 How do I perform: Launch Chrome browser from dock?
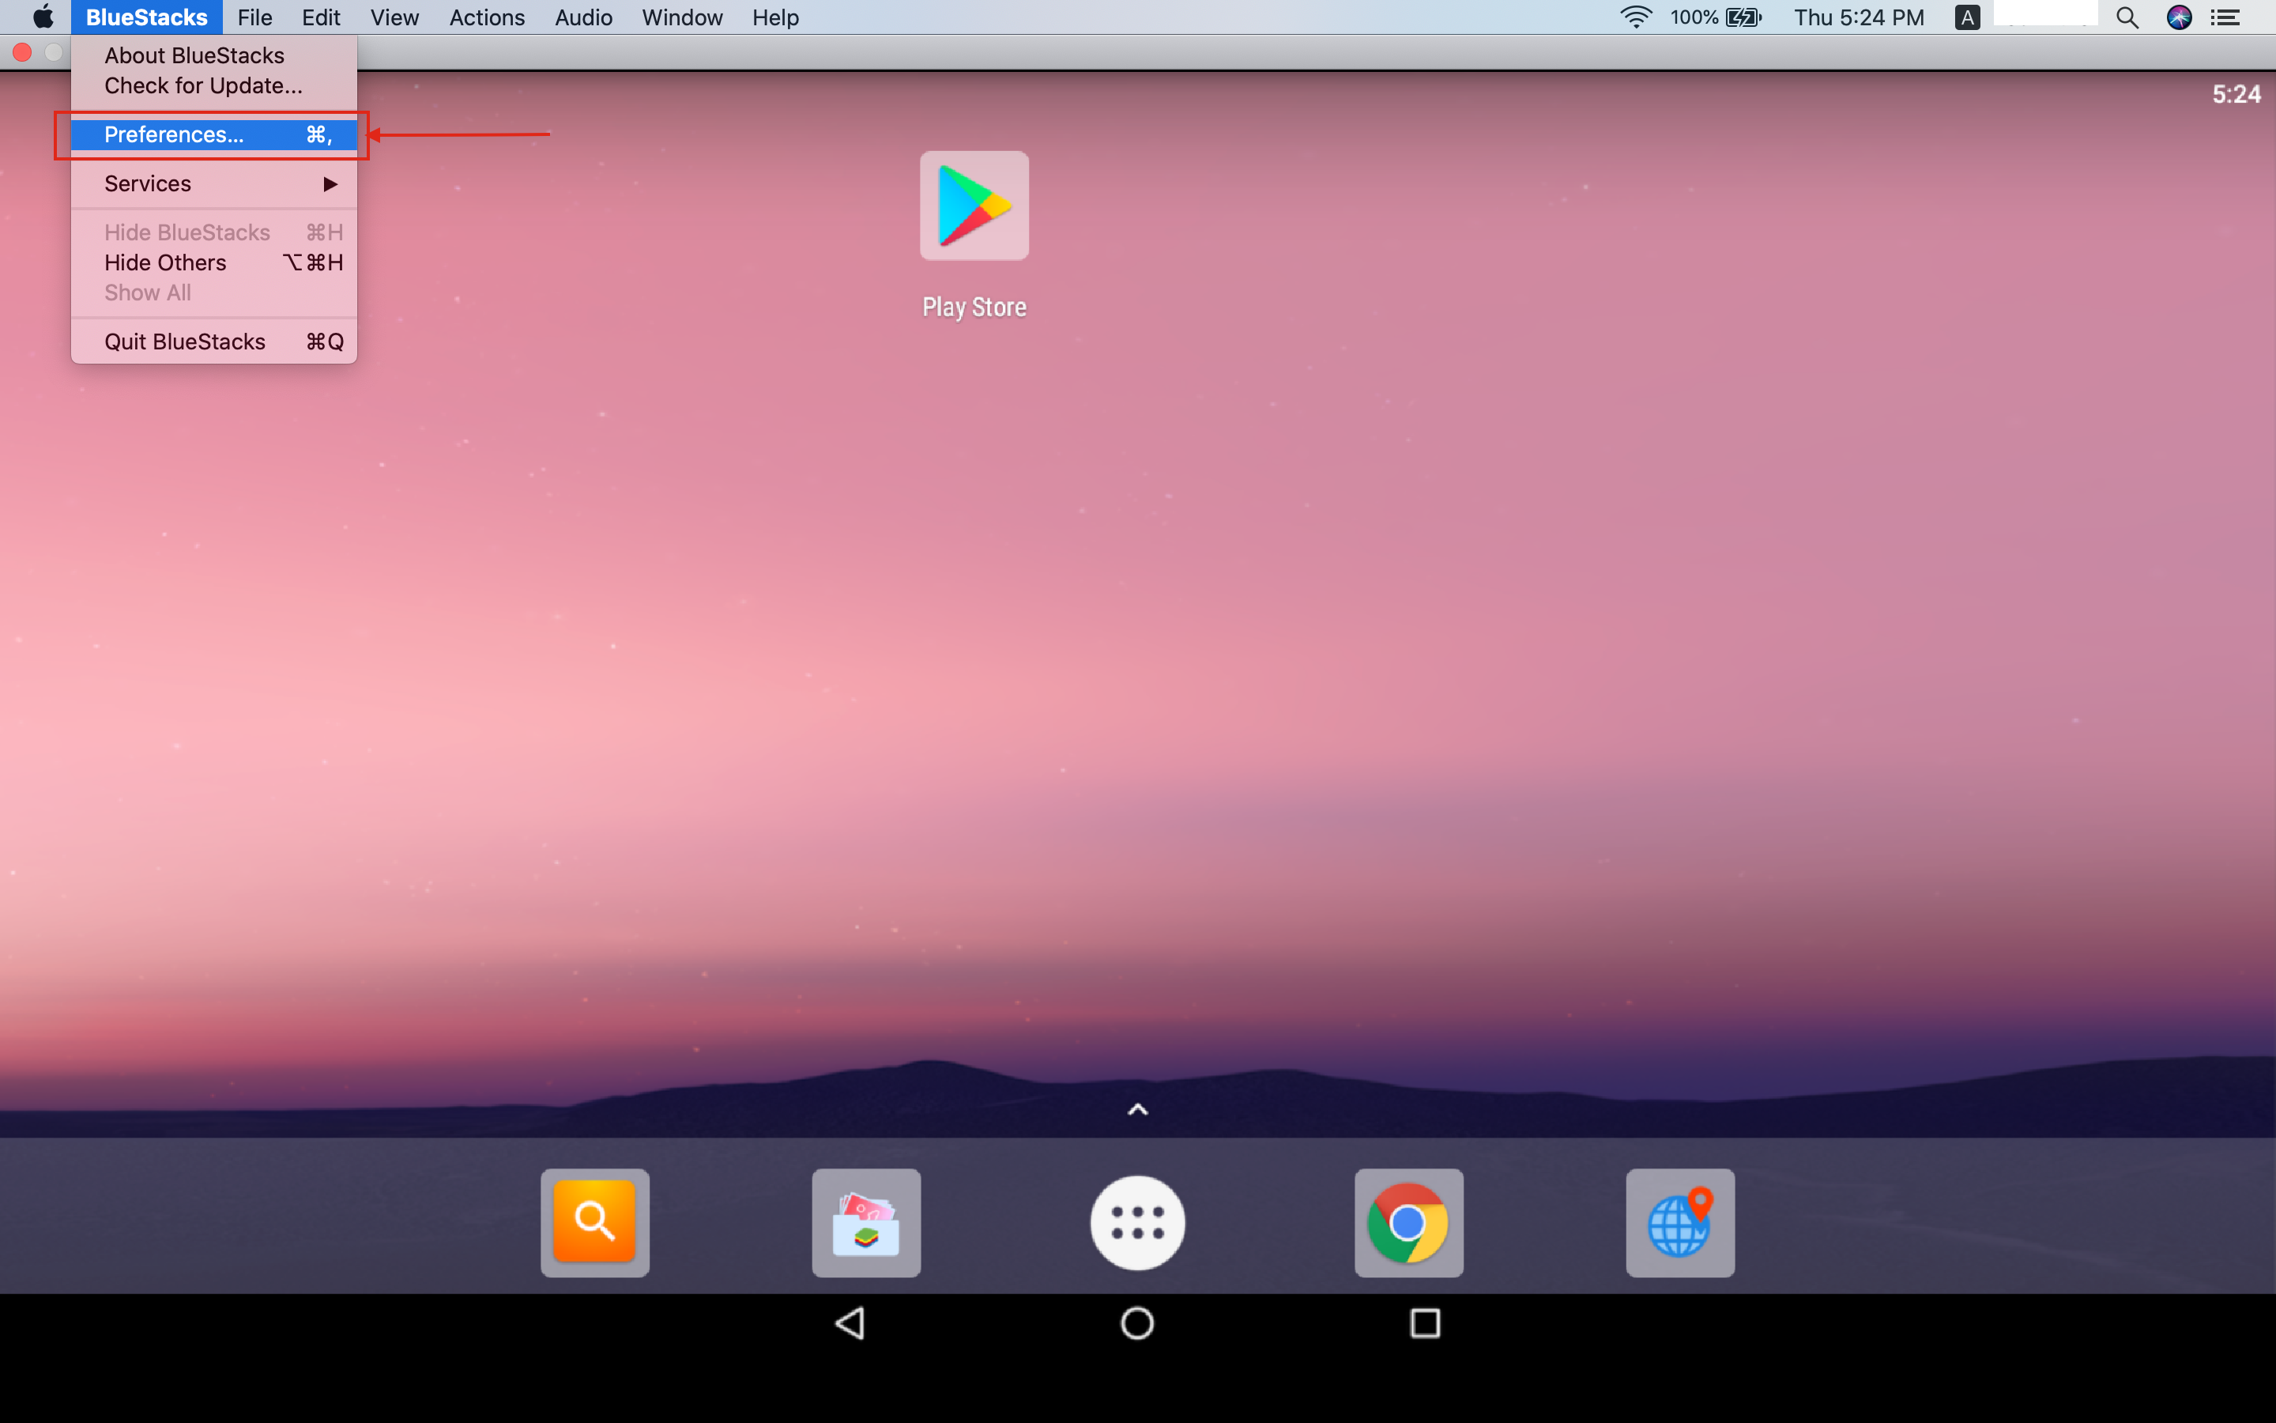(1407, 1221)
